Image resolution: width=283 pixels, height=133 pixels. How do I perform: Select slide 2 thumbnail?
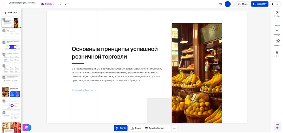click(x=11, y=34)
